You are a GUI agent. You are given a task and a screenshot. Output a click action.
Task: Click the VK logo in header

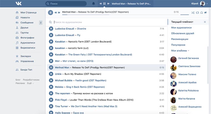click(19, 3)
